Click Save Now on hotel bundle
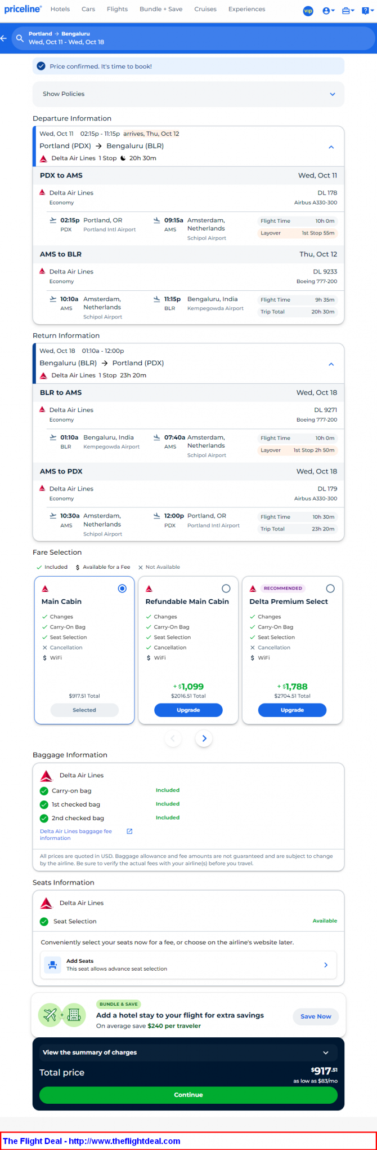Screen dimensions: 377x1150 point(315,1016)
